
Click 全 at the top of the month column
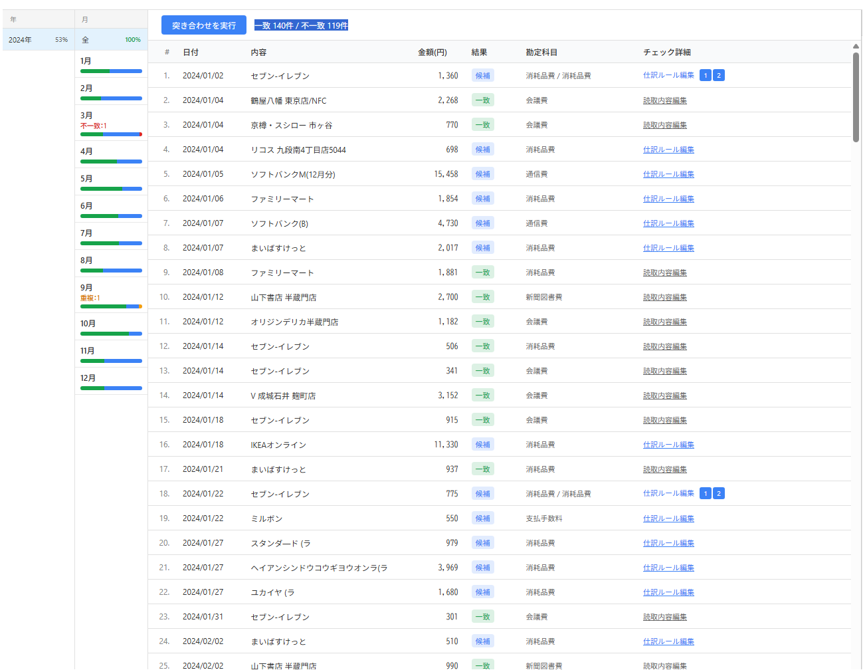point(110,39)
